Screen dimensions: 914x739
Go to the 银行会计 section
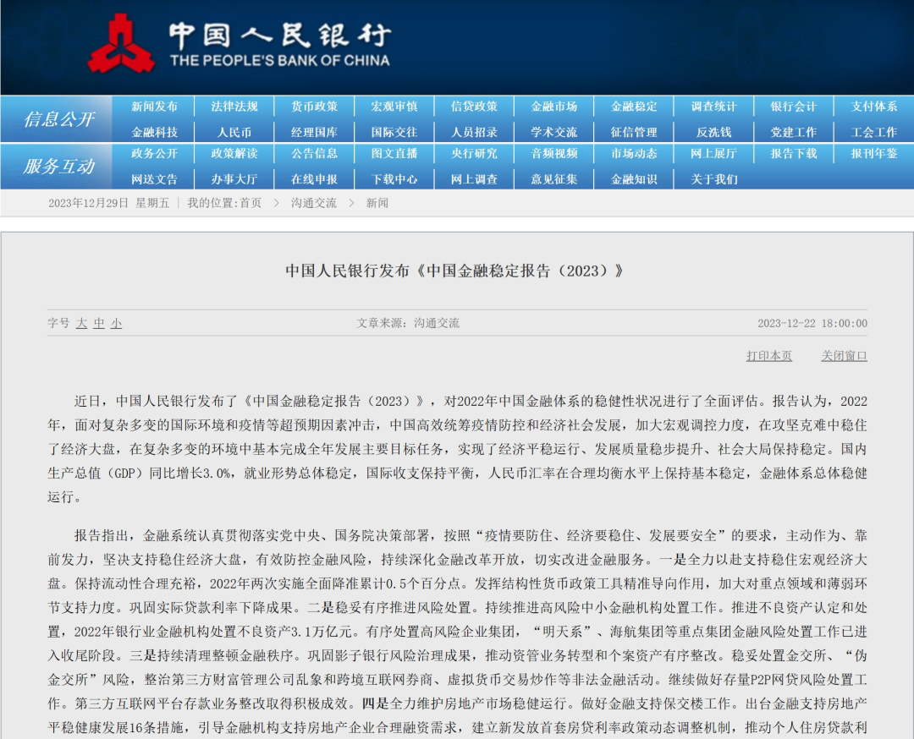[794, 107]
